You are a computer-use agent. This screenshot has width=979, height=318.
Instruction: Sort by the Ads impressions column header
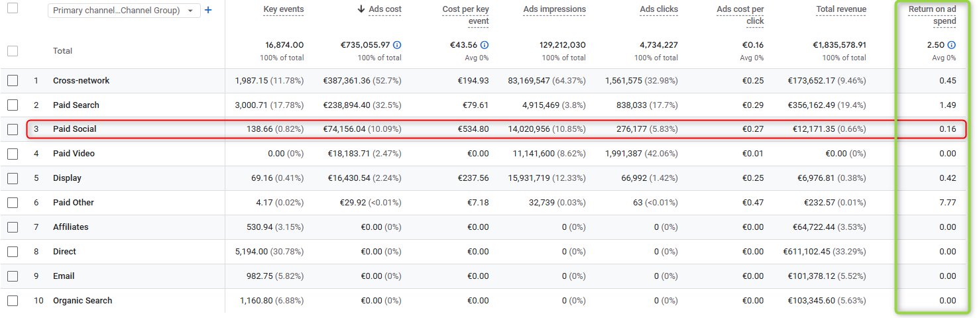point(554,9)
